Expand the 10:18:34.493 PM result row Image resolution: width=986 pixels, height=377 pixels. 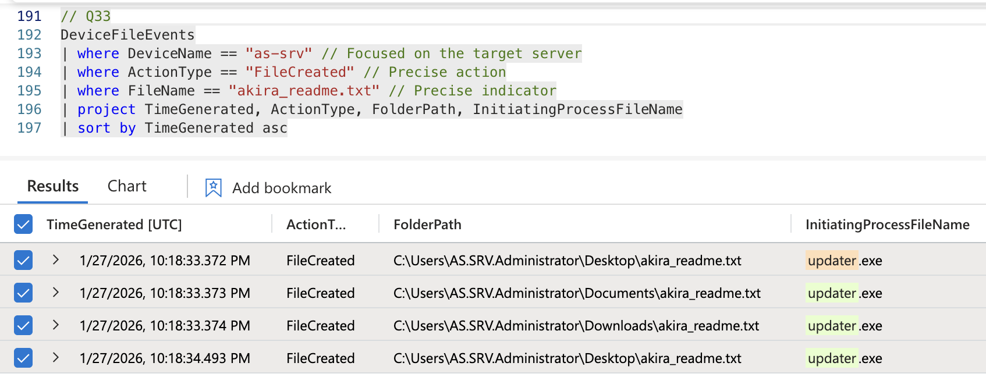click(56, 358)
